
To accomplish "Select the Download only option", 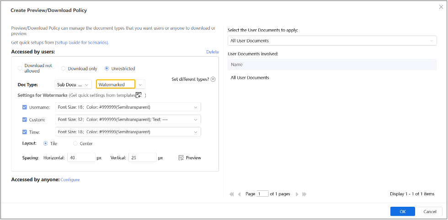I will tap(64, 69).
